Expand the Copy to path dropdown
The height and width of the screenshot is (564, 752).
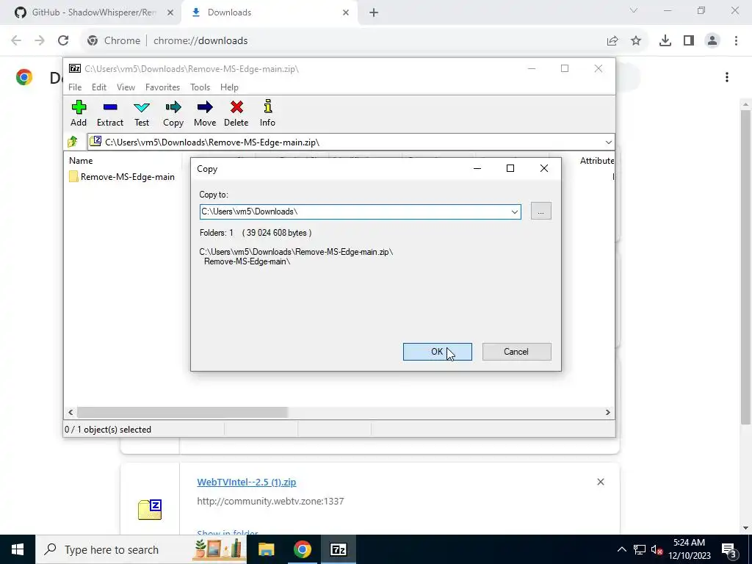[x=515, y=212]
